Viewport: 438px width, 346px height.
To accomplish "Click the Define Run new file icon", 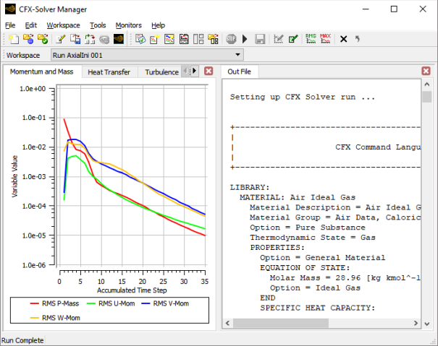I will click(x=14, y=39).
